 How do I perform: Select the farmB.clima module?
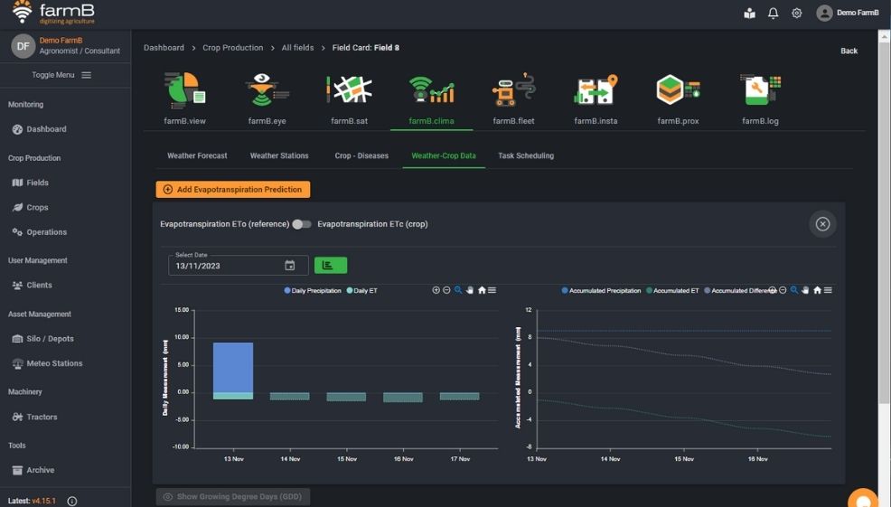tap(431, 98)
